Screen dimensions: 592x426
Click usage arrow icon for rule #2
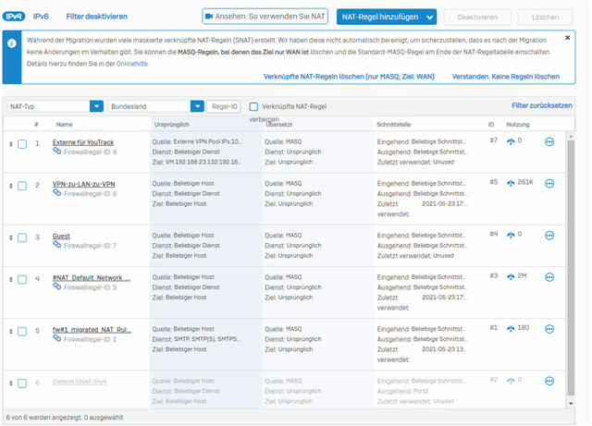coord(511,381)
